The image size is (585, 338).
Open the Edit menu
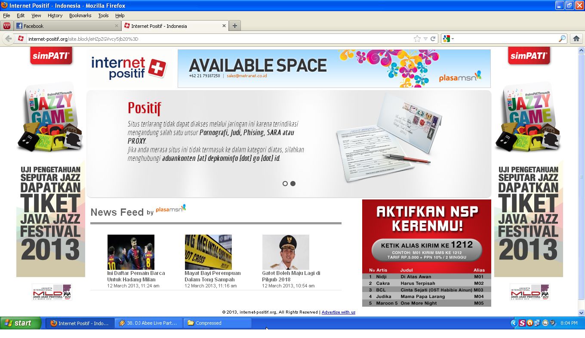(21, 15)
